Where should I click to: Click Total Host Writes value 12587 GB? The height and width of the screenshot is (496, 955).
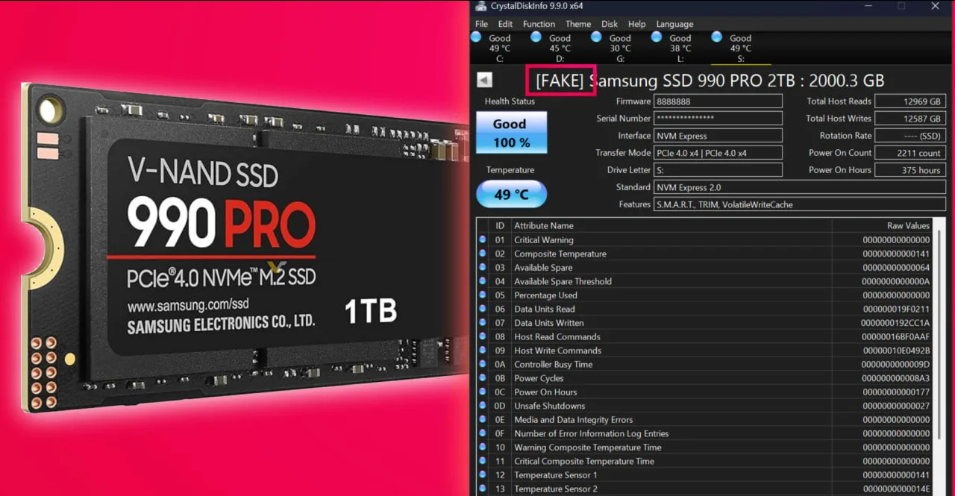[x=910, y=119]
